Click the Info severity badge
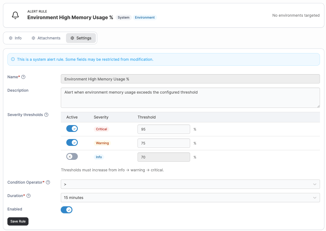326x231 pixels. point(99,157)
